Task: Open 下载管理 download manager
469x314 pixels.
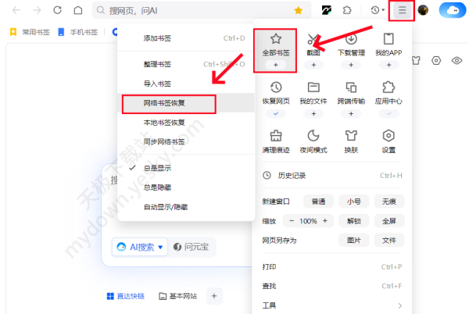Action: coord(351,40)
